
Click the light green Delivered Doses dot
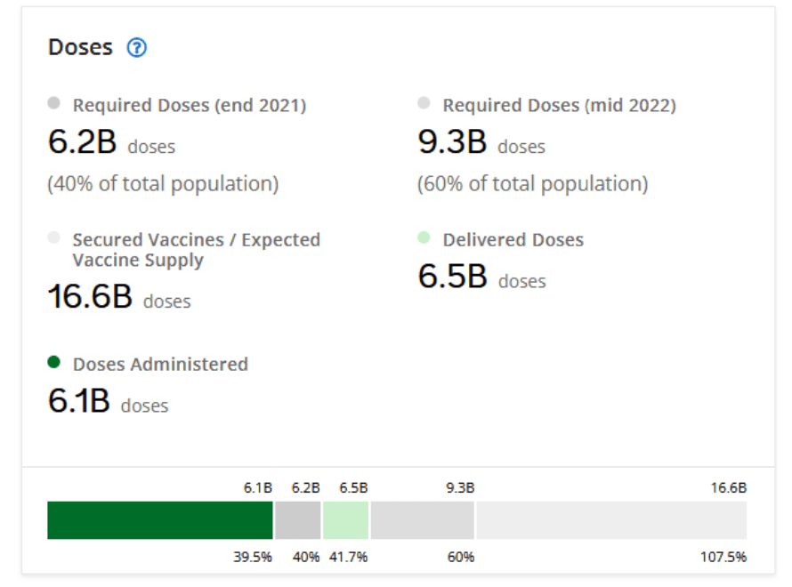pos(424,237)
